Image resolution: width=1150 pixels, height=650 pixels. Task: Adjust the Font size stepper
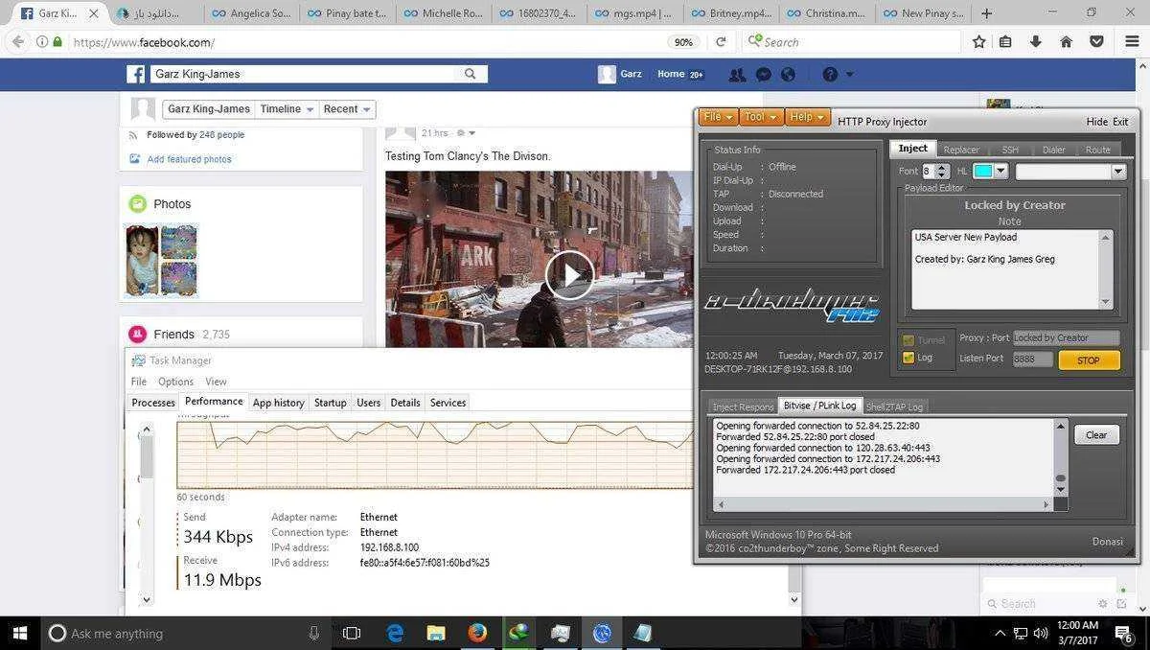pos(942,172)
